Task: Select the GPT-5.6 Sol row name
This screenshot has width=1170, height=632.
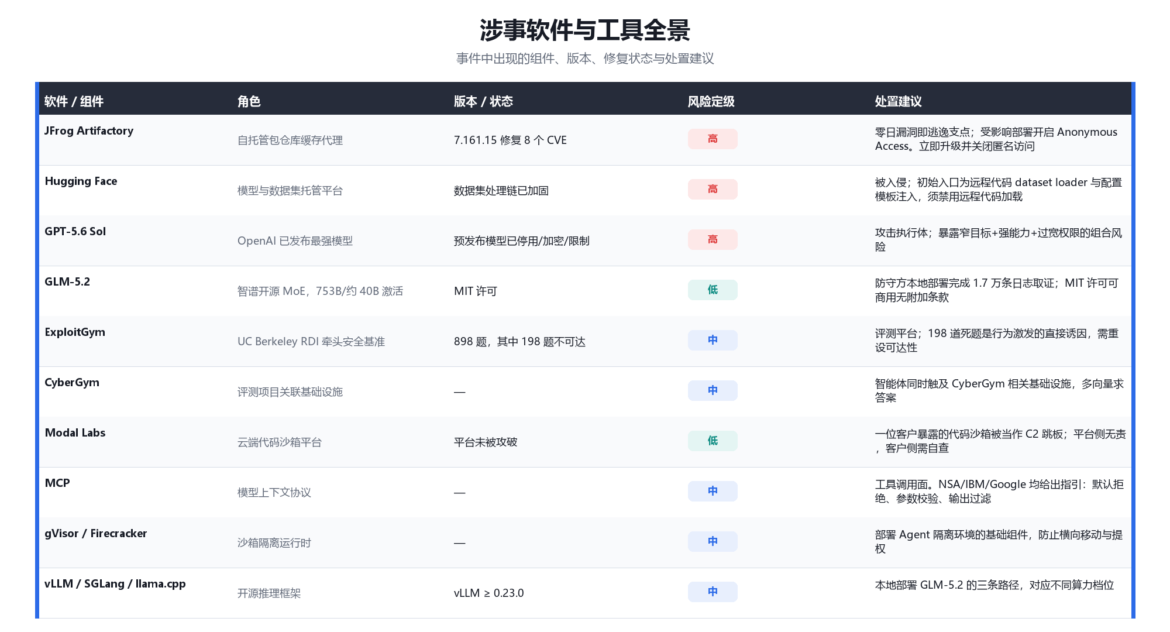Action: point(75,231)
